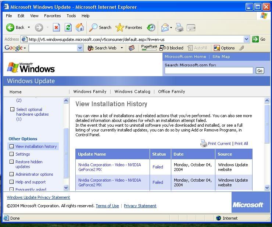Open the Back button history dropdown

[29, 27]
